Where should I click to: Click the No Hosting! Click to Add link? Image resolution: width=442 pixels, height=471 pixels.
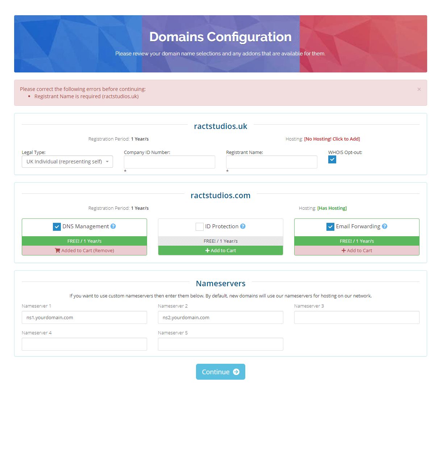332,139
